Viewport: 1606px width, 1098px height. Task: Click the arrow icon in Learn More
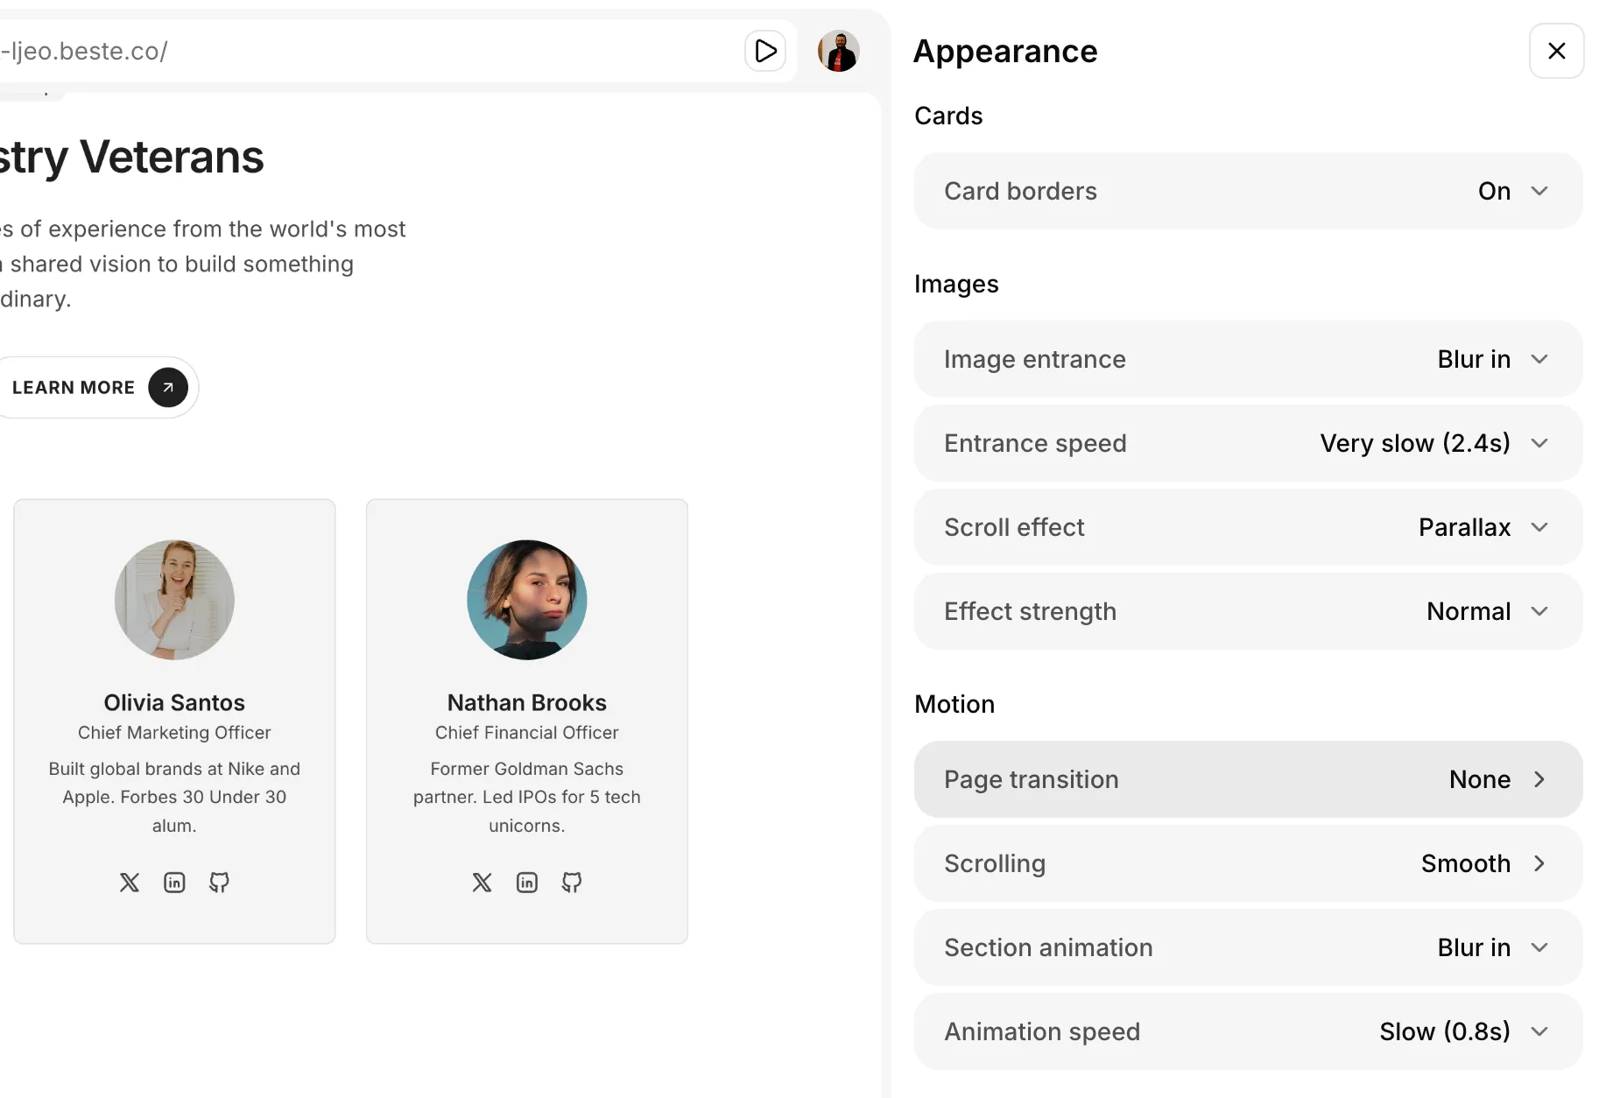coord(168,387)
